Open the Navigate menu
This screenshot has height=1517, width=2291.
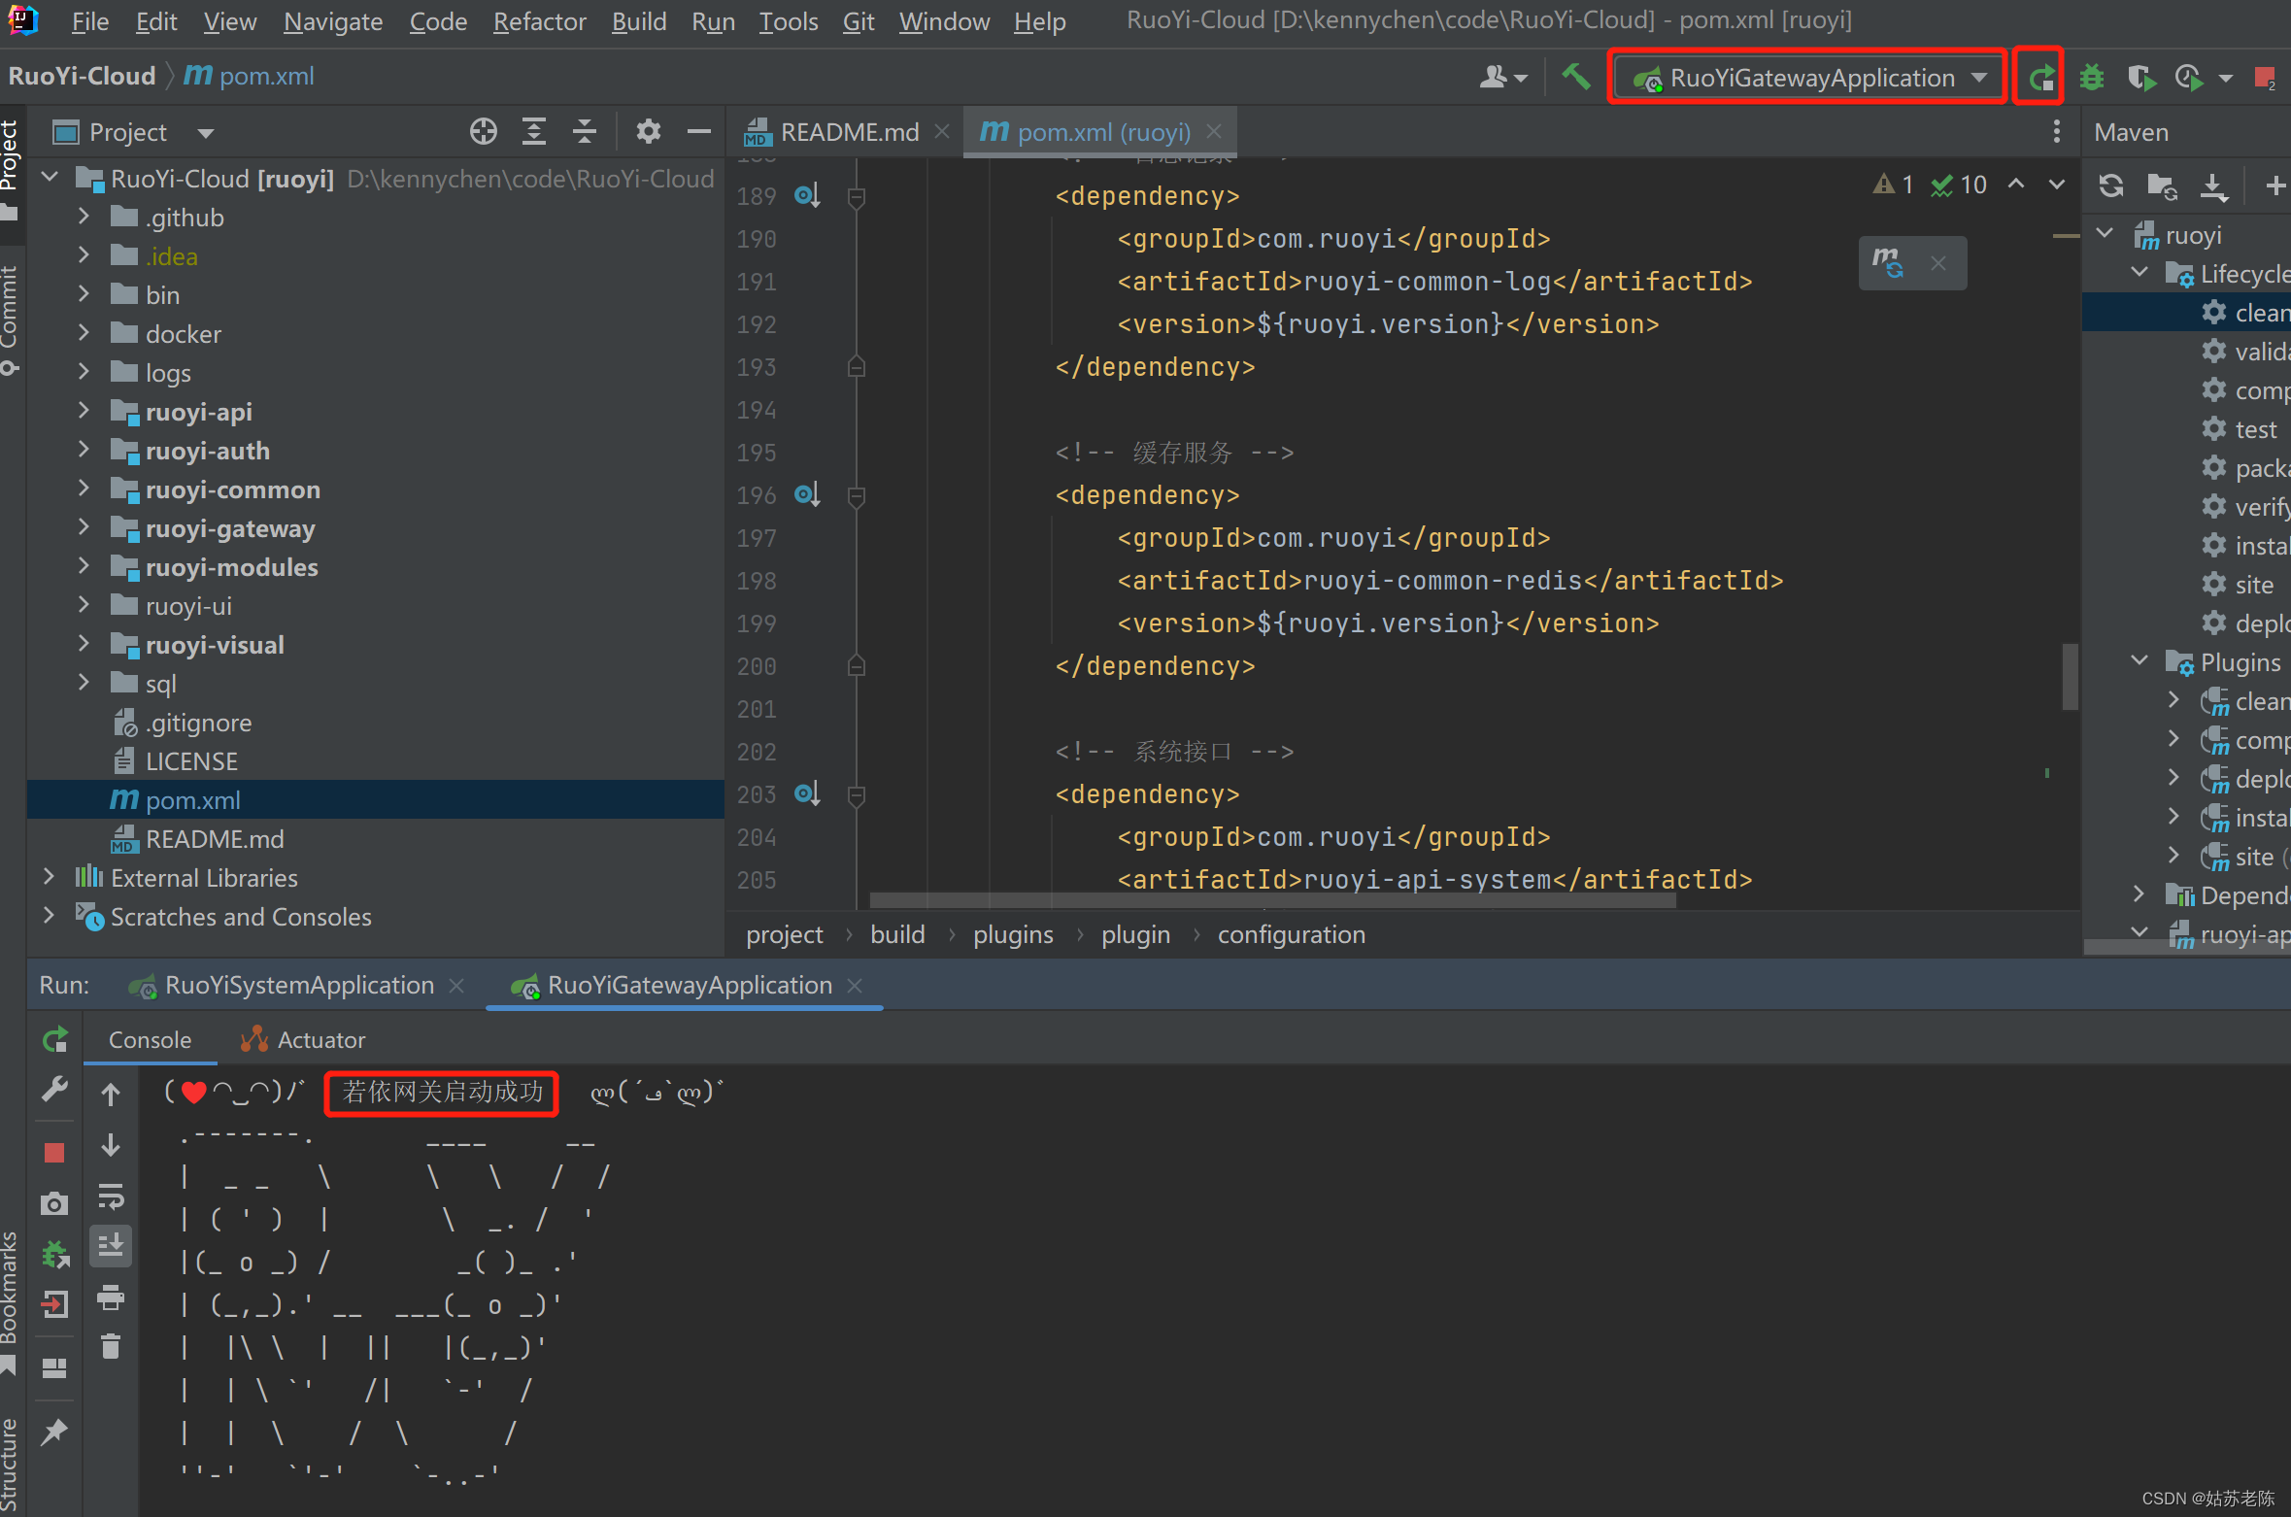[332, 21]
